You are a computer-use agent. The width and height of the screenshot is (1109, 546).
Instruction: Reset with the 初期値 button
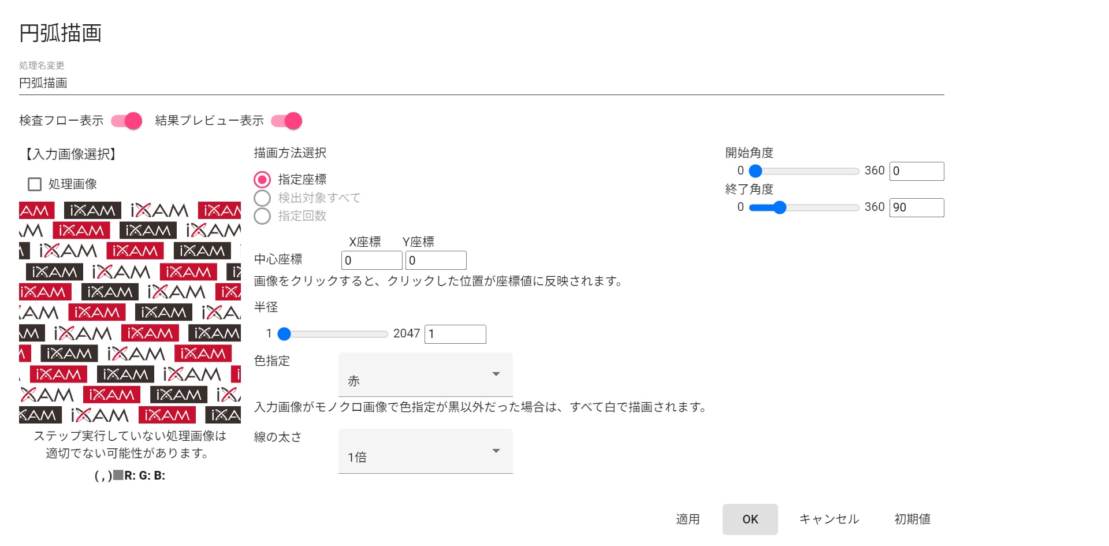[x=912, y=519]
